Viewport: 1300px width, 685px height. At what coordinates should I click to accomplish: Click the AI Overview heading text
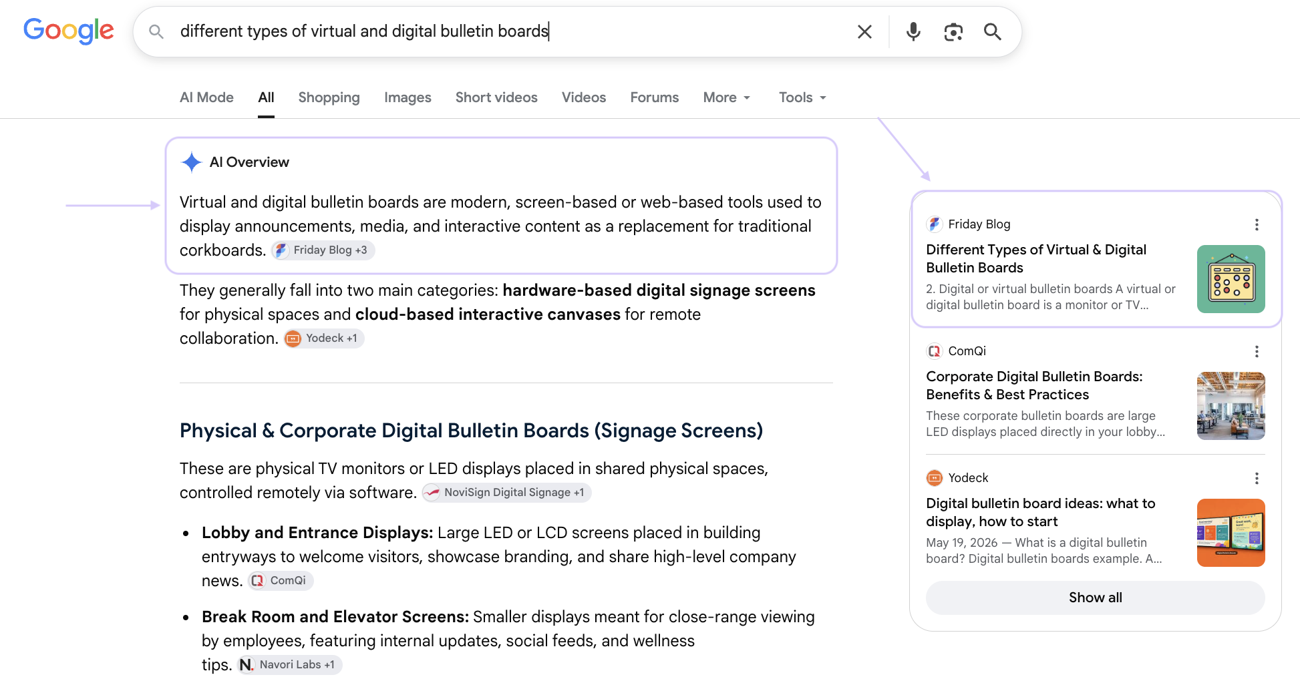pyautogui.click(x=249, y=162)
